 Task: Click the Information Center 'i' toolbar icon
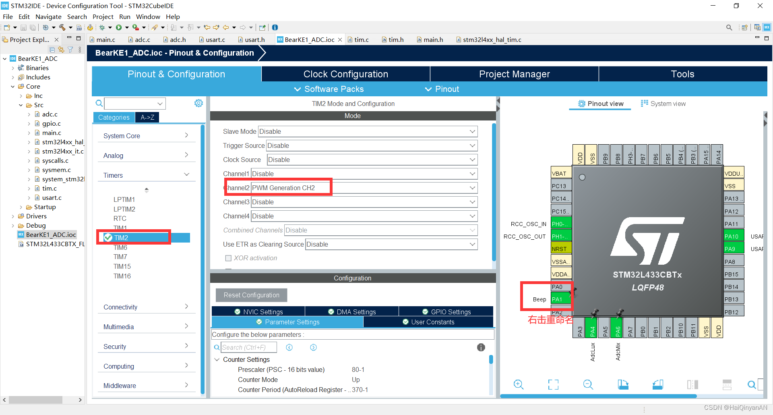point(275,27)
